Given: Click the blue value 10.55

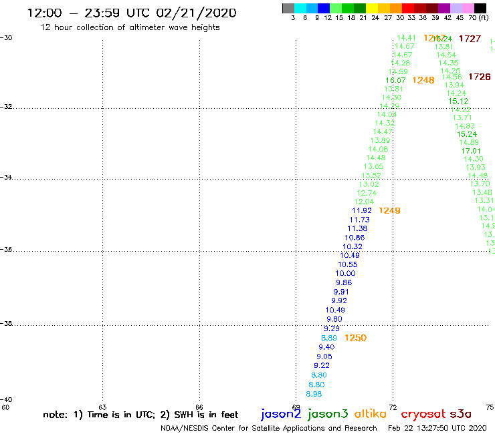Looking at the screenshot, I should tap(348, 264).
